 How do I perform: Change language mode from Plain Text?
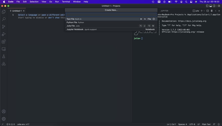206,124
